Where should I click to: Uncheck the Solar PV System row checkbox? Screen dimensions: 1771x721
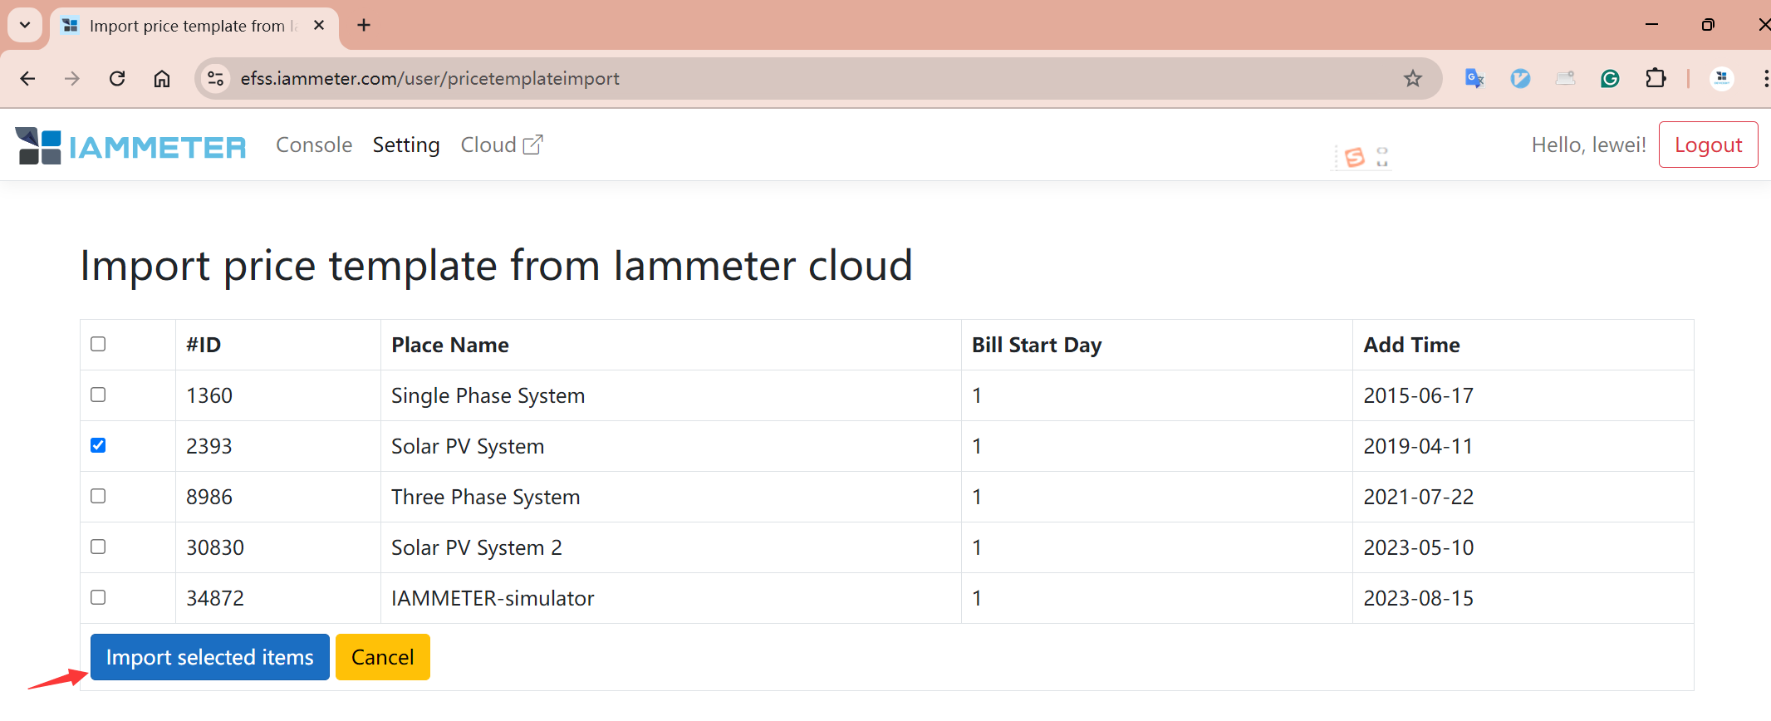[98, 445]
